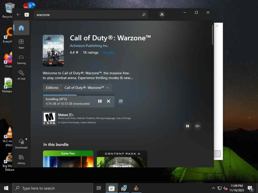Viewport: 258px width, 193px height.
Task: Pause the Warzone installation
Action: click(x=100, y=101)
